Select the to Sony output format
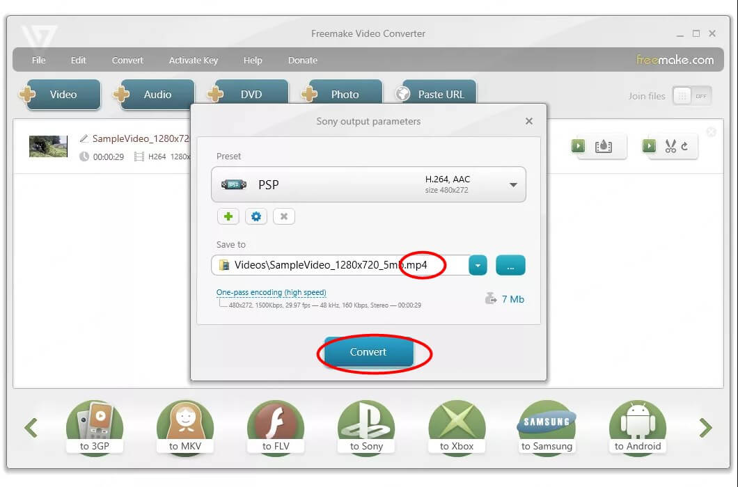The image size is (738, 487). [x=366, y=426]
